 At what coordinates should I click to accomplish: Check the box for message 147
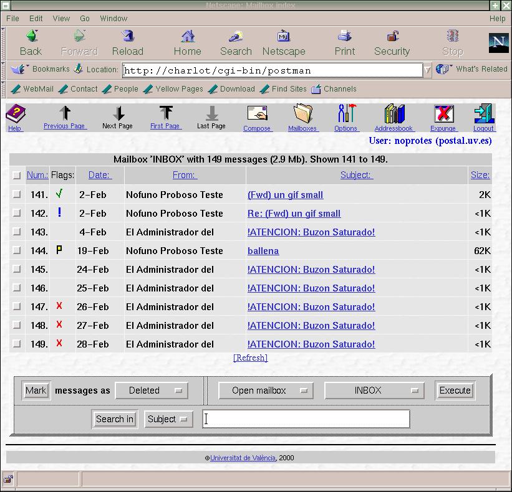(17, 306)
